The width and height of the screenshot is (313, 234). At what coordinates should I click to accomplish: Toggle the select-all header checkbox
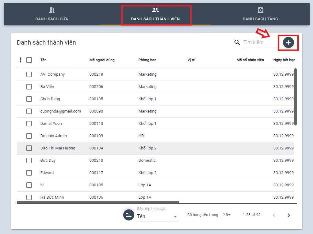point(29,60)
